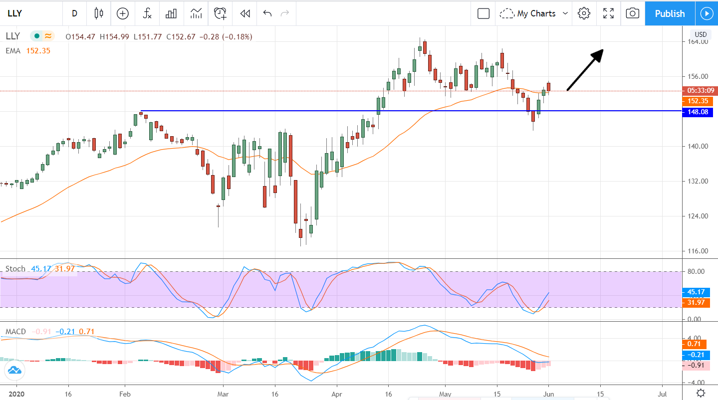The height and width of the screenshot is (400, 718).
Task: Toggle LLY series visibility dot
Action: coord(36,36)
